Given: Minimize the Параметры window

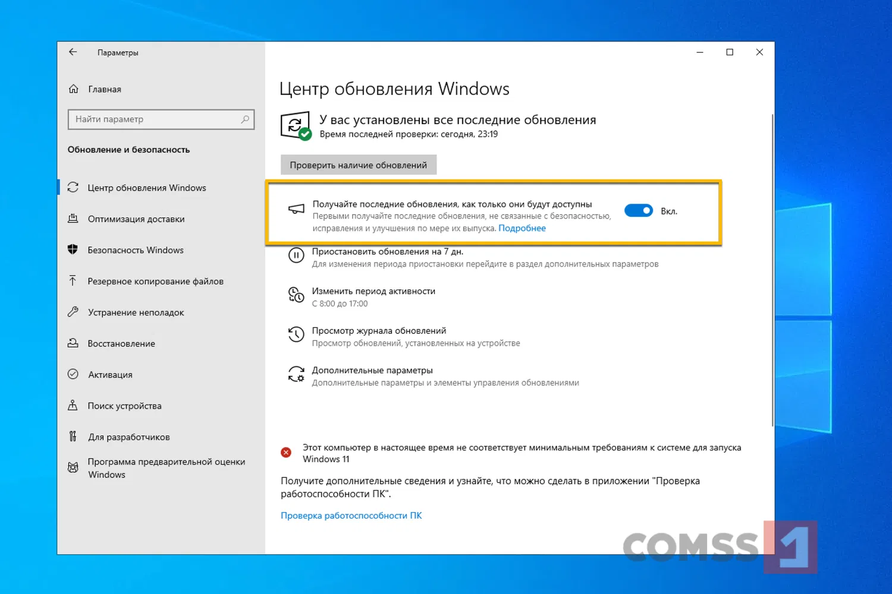Looking at the screenshot, I should tap(700, 52).
